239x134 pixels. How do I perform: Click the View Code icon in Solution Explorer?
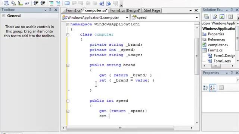(230, 16)
